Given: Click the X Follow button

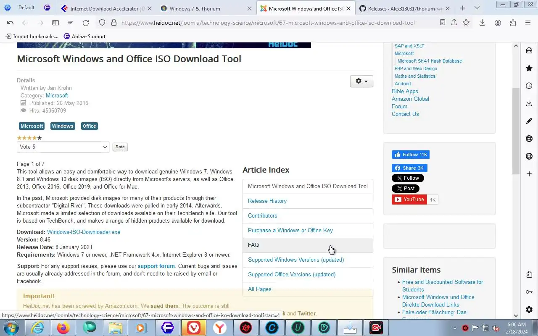Looking at the screenshot, I should 408,178.
